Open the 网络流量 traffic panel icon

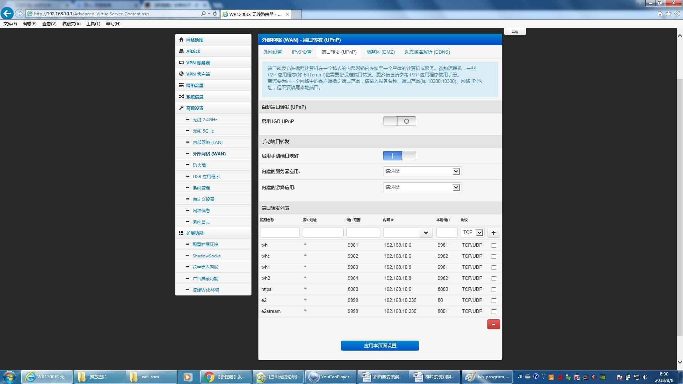181,85
